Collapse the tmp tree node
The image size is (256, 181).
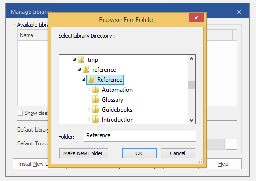[74, 59]
